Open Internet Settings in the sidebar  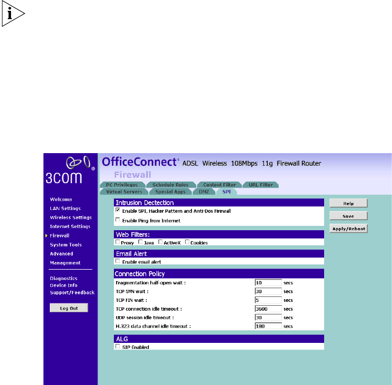pyautogui.click(x=70, y=226)
